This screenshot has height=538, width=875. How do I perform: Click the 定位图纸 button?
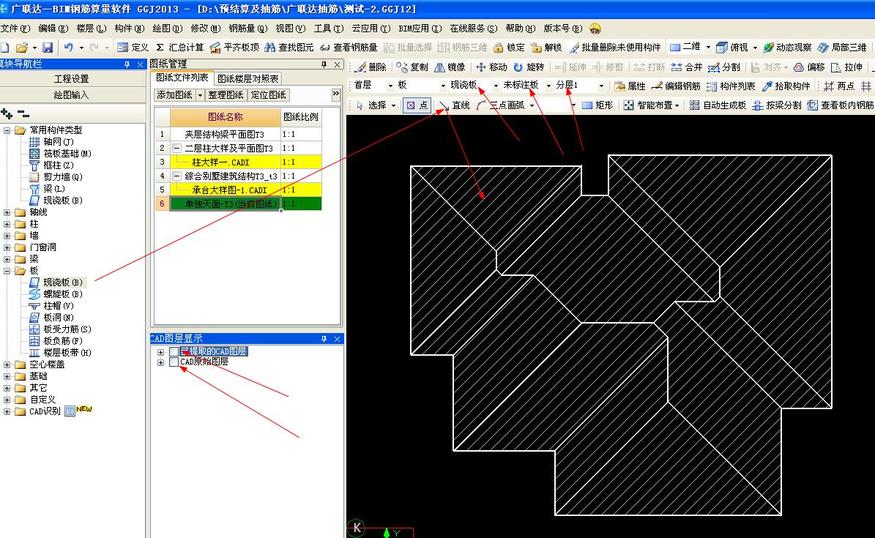[x=269, y=95]
